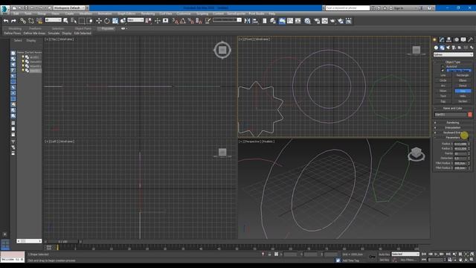
Task: Expand the Interpolation rollout
Action: [453, 127]
